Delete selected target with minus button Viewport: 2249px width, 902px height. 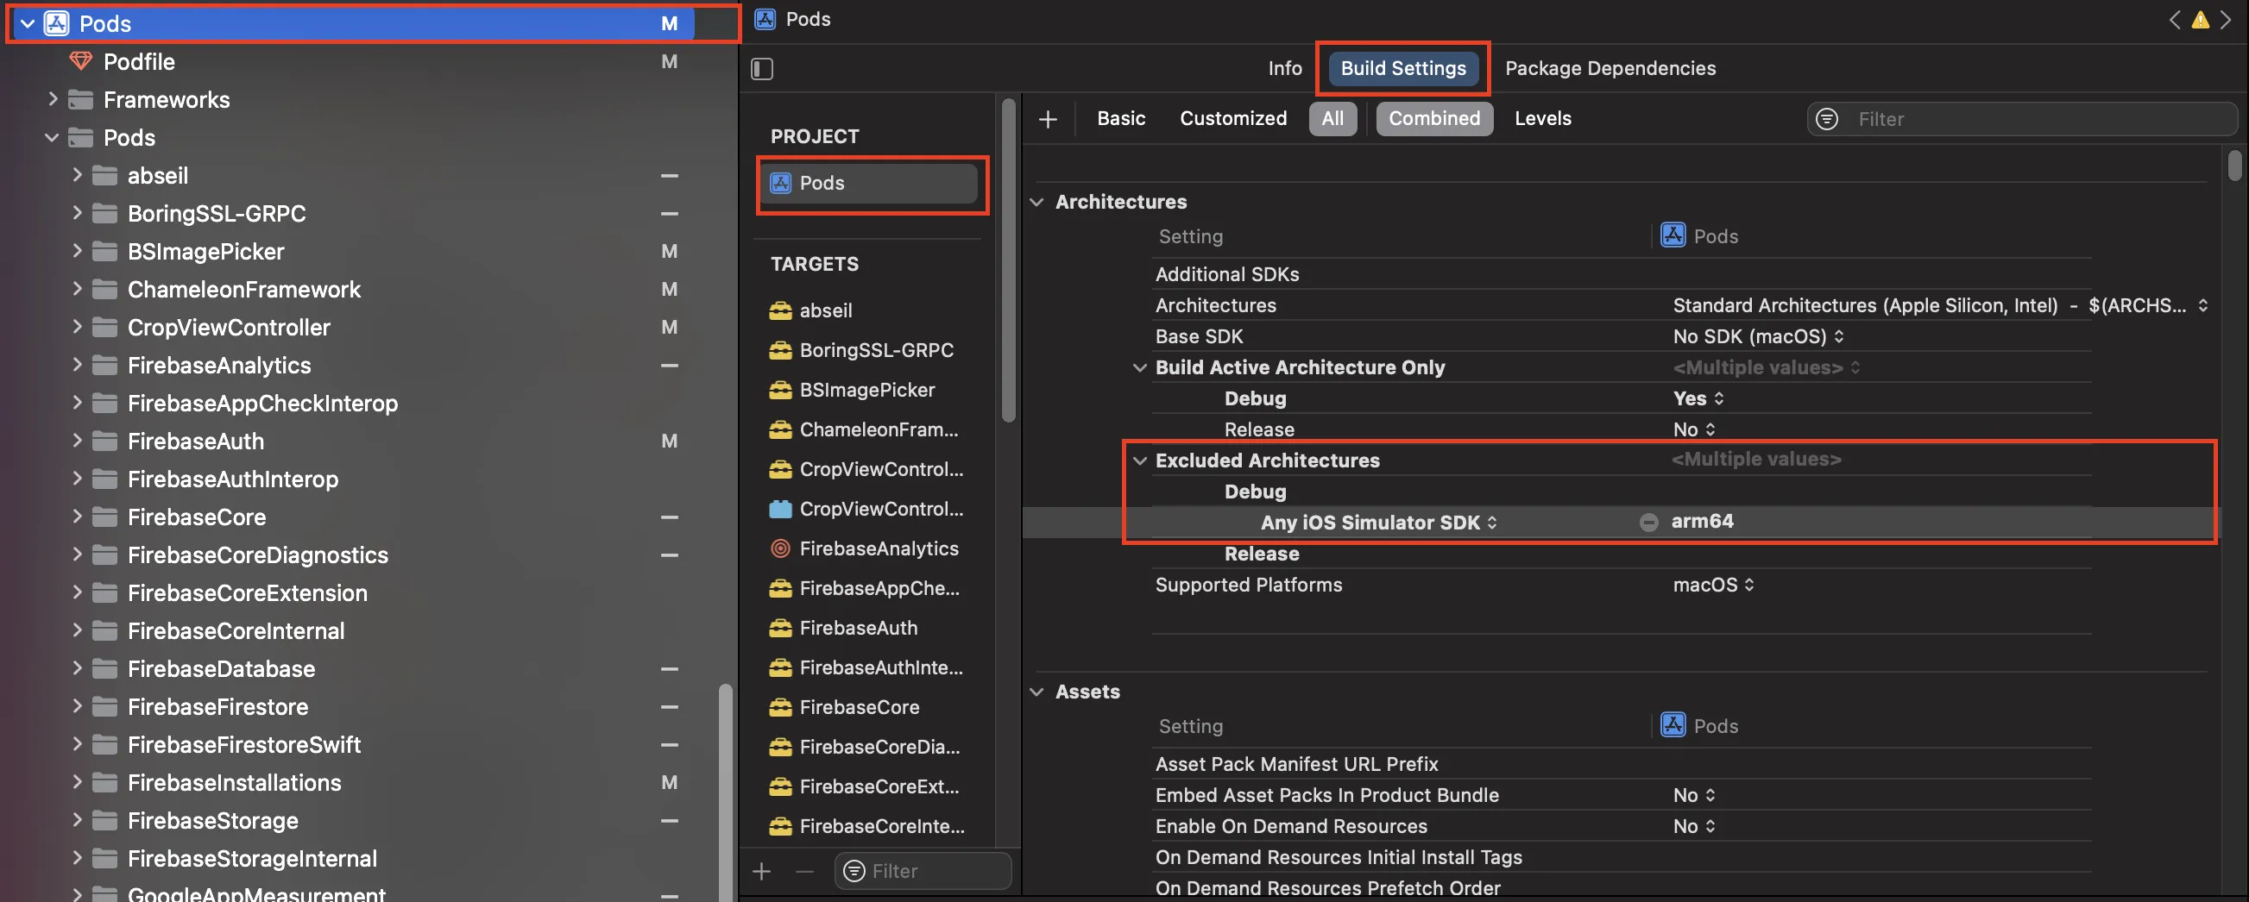click(805, 871)
